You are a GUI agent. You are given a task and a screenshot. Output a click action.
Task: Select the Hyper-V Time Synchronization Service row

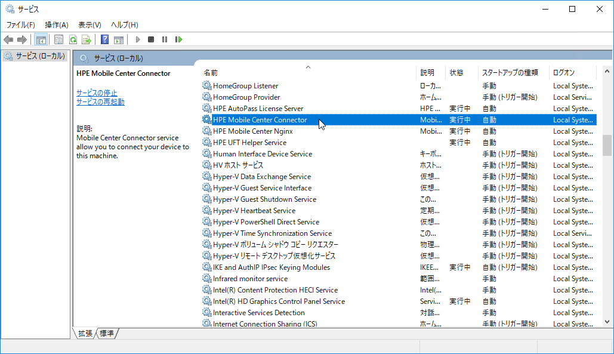399,233
